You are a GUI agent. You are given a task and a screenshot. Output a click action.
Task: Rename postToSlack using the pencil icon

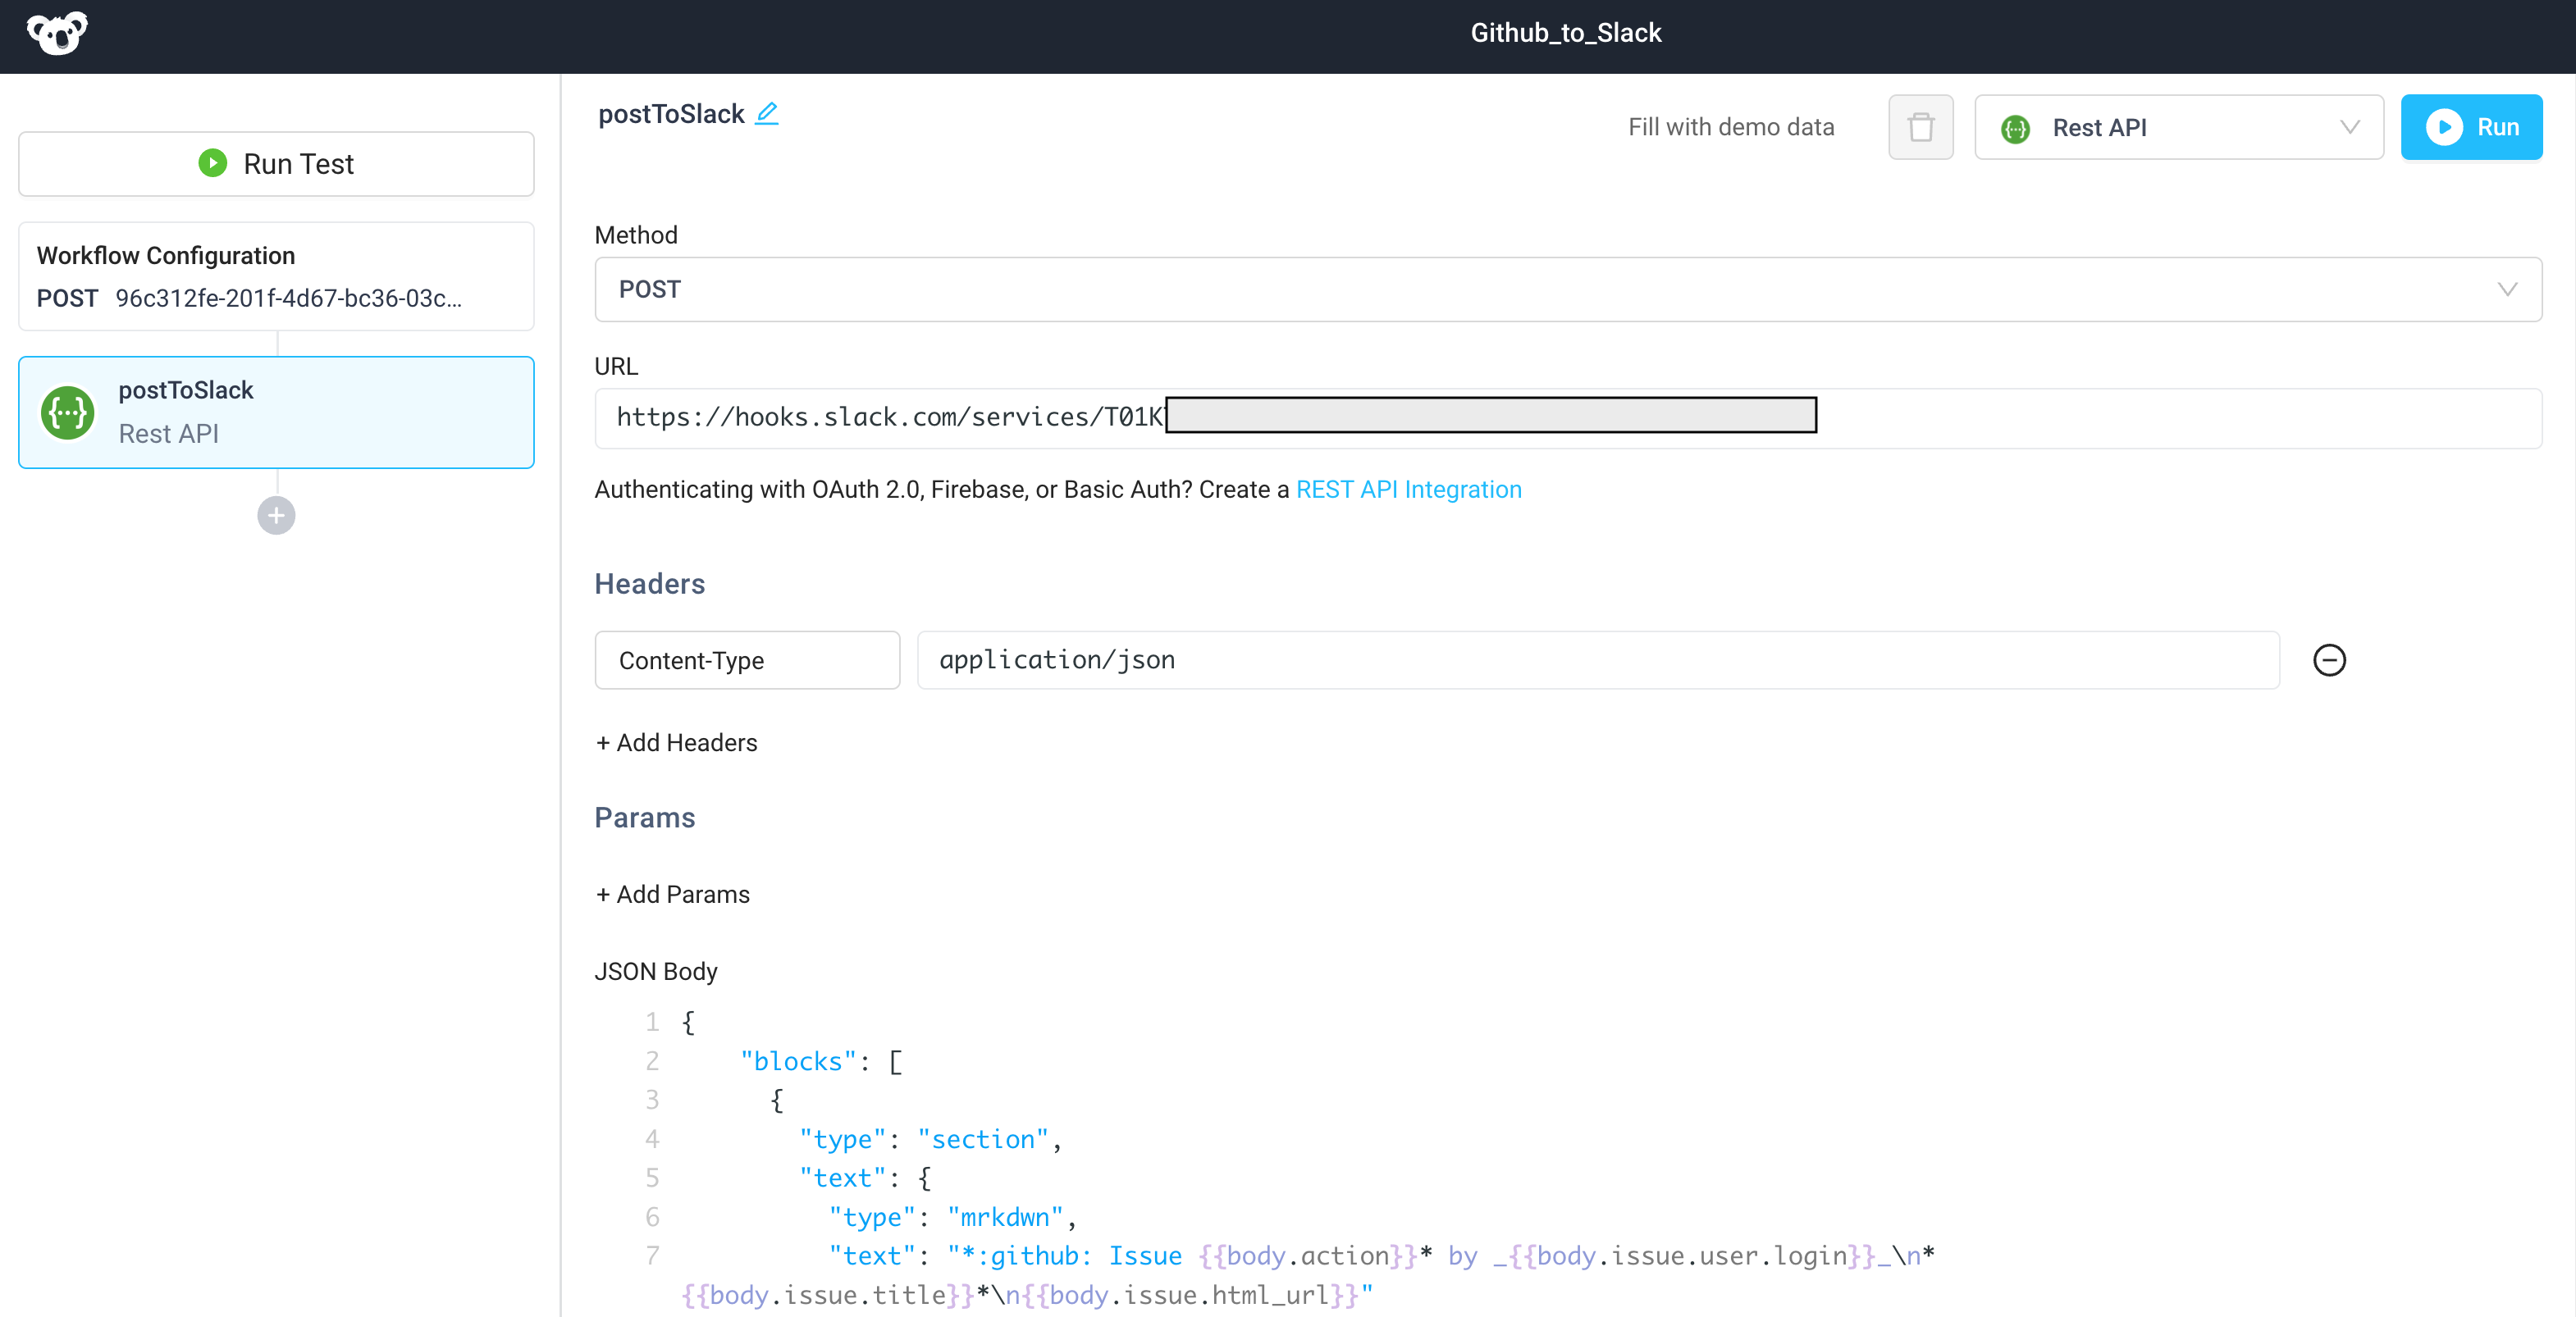point(767,114)
